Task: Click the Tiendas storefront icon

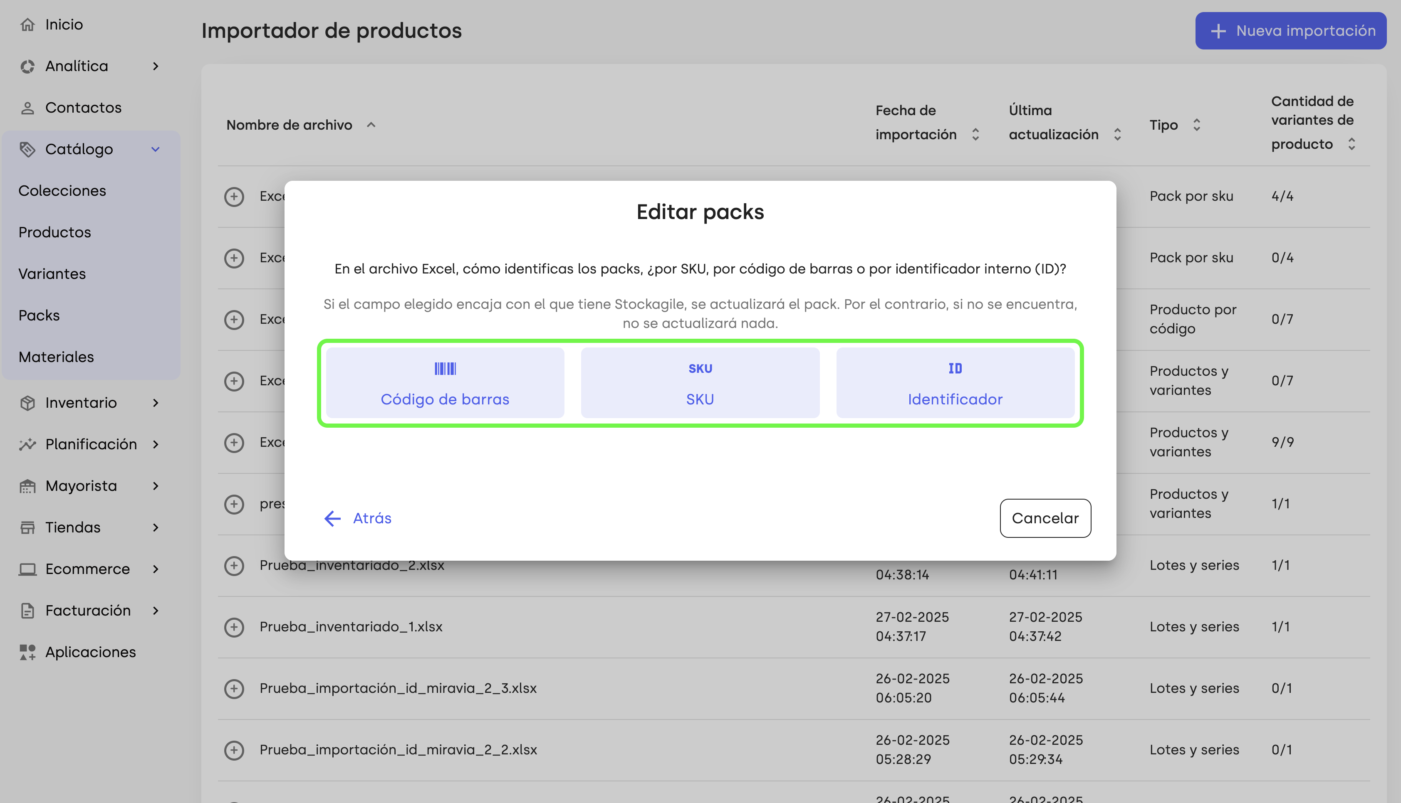Action: coord(27,528)
